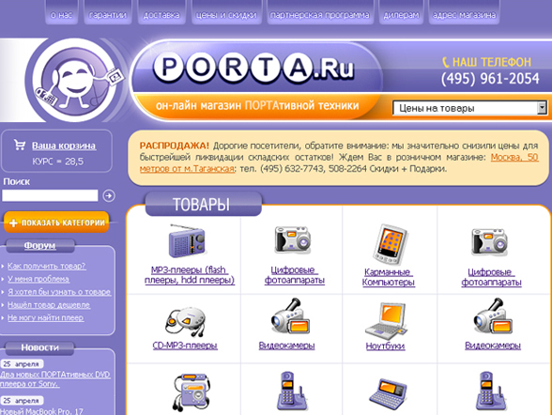
Task: Open адрес магазина menu item
Action: (x=464, y=15)
